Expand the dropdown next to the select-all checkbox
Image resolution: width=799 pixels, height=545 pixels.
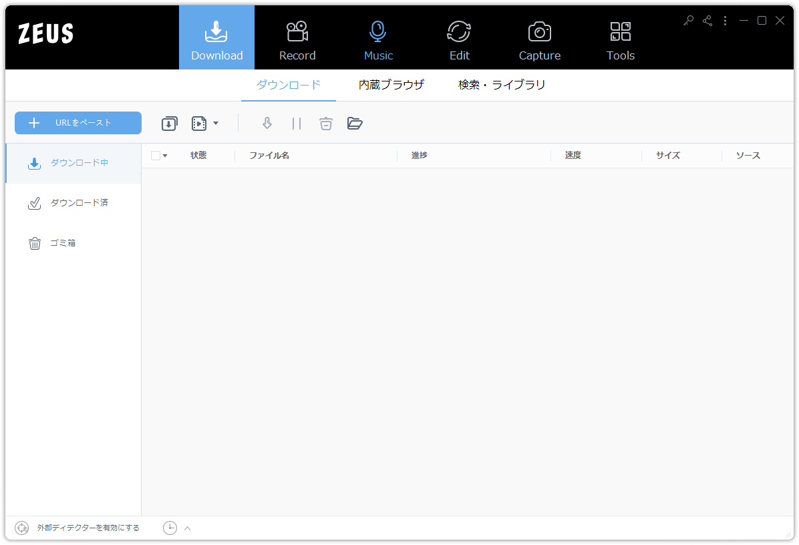164,155
